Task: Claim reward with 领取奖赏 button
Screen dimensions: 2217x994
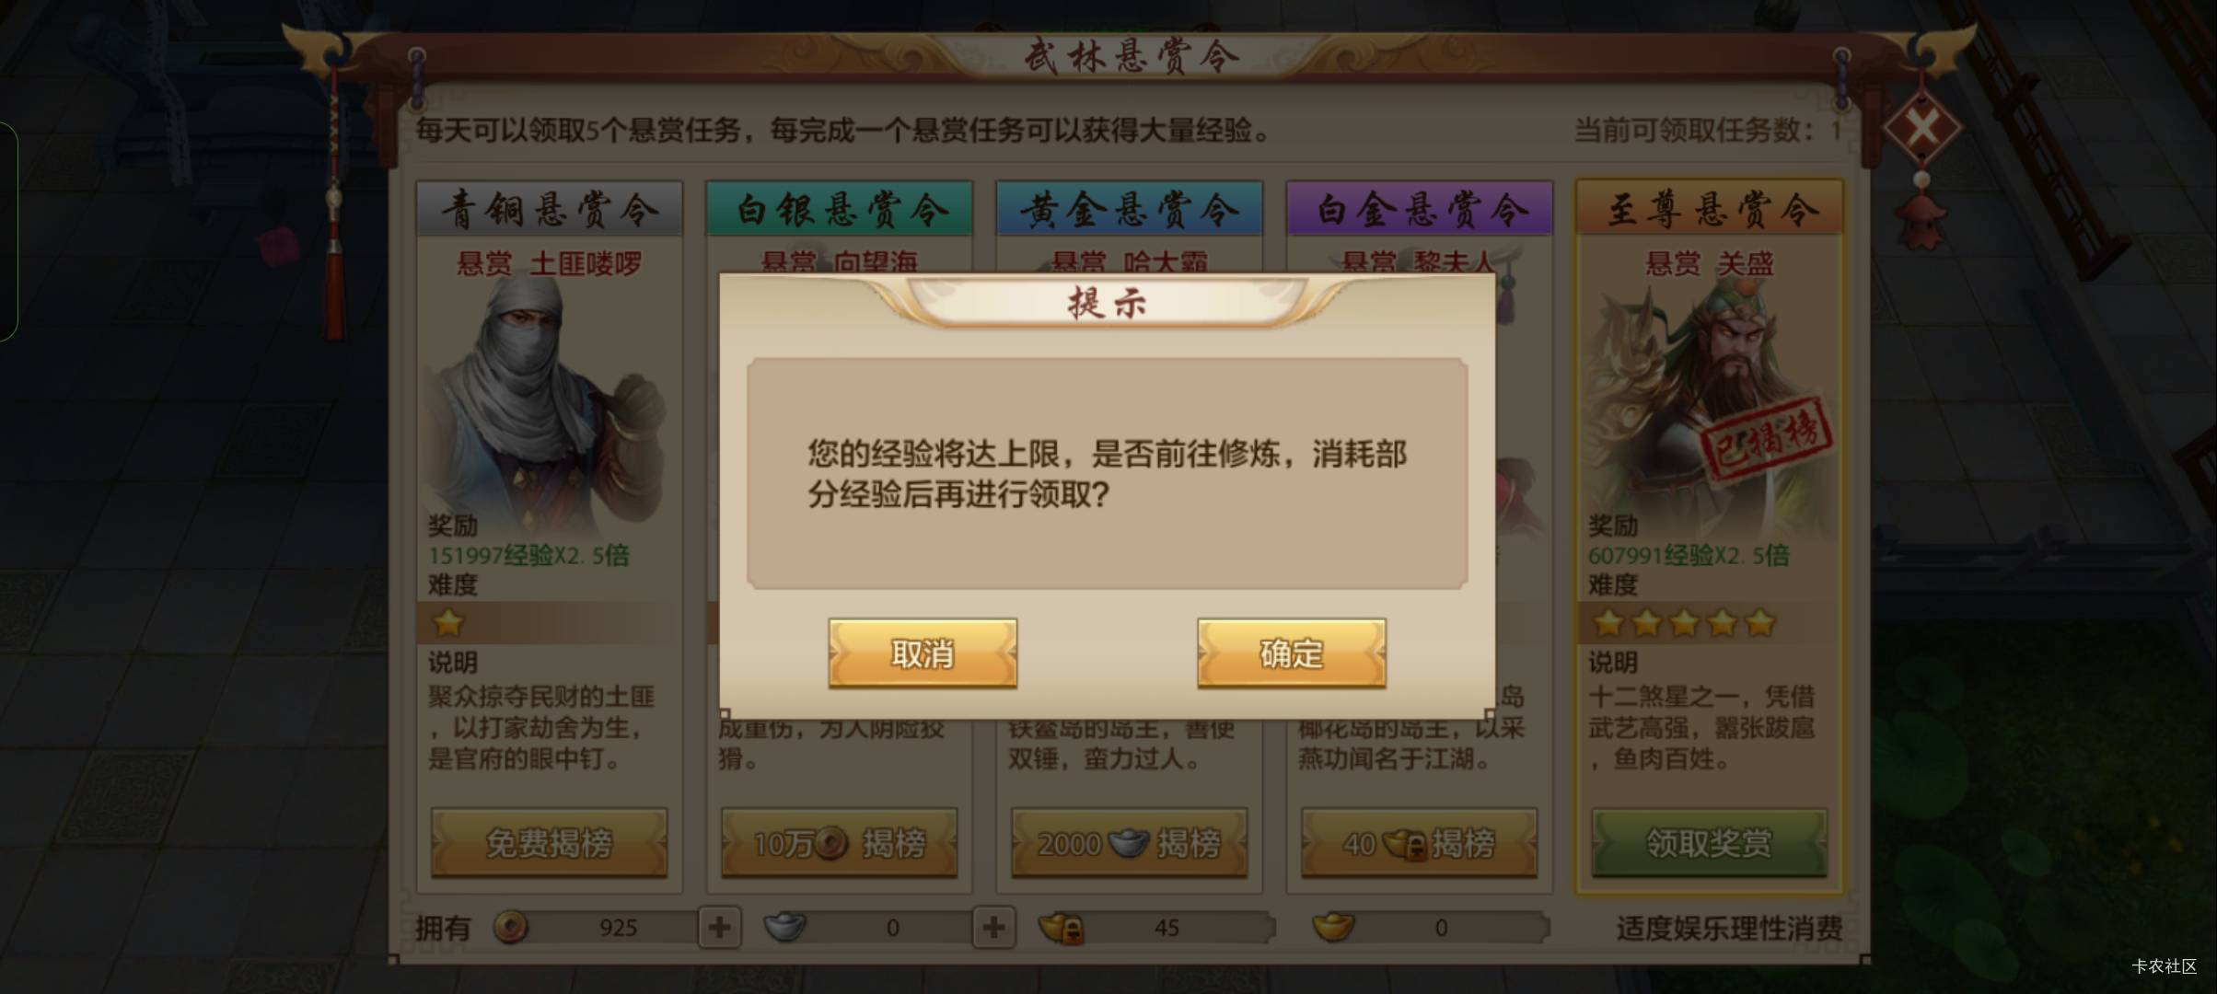Action: pyautogui.click(x=1710, y=843)
